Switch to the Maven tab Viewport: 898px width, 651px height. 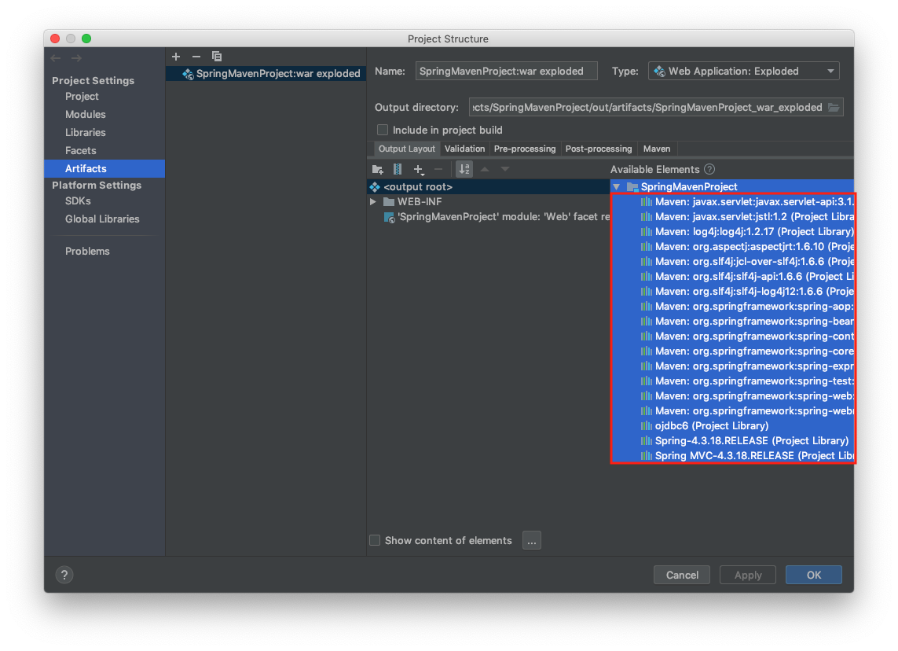tap(656, 149)
